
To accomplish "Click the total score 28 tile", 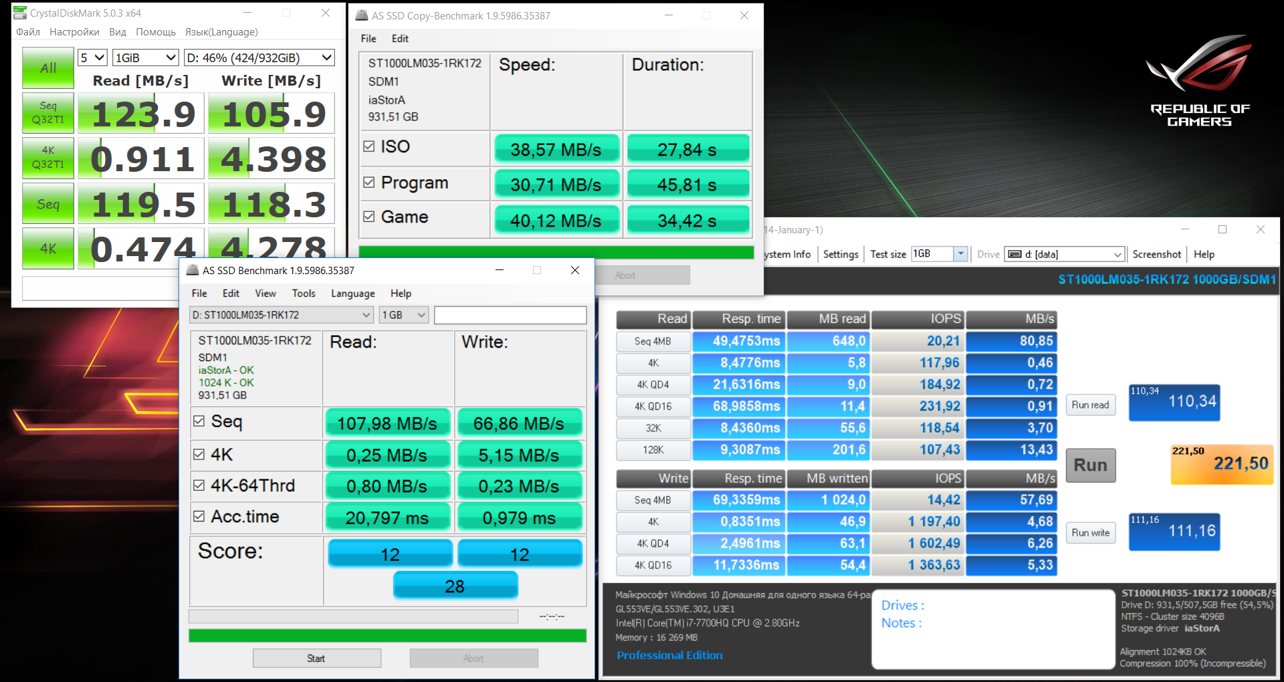I will (455, 586).
